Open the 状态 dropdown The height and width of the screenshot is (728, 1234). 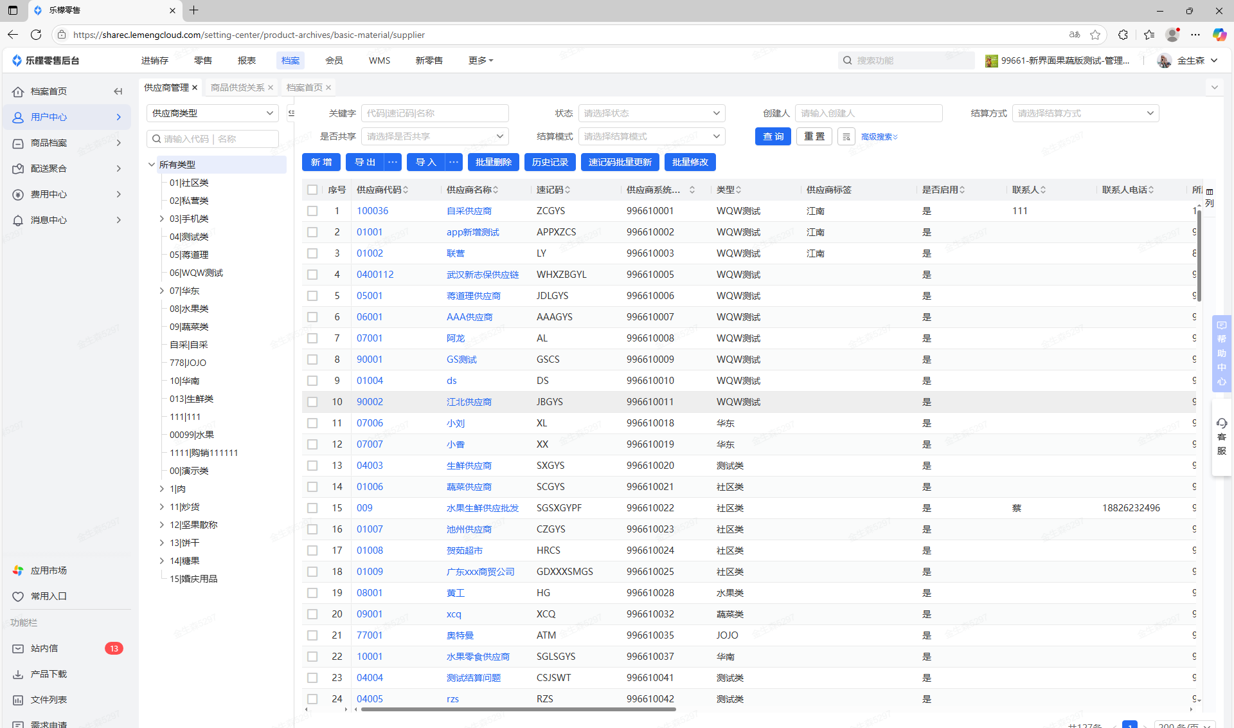click(x=652, y=113)
